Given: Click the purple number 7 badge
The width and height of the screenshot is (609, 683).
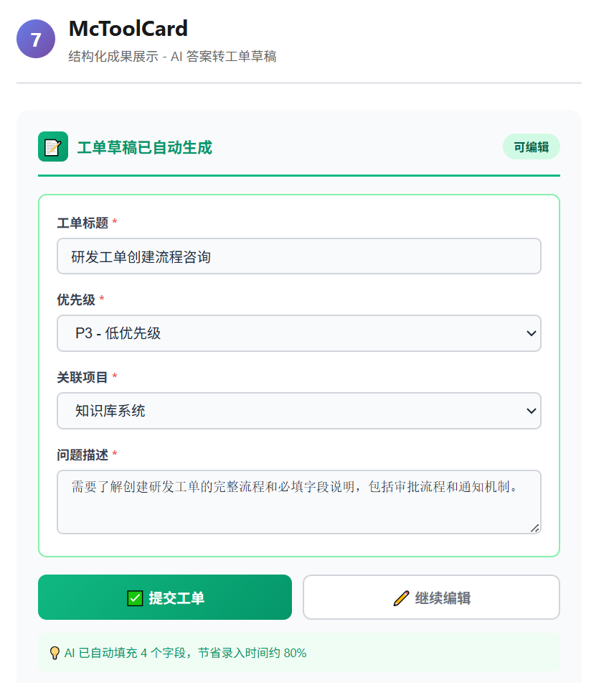Looking at the screenshot, I should [36, 38].
